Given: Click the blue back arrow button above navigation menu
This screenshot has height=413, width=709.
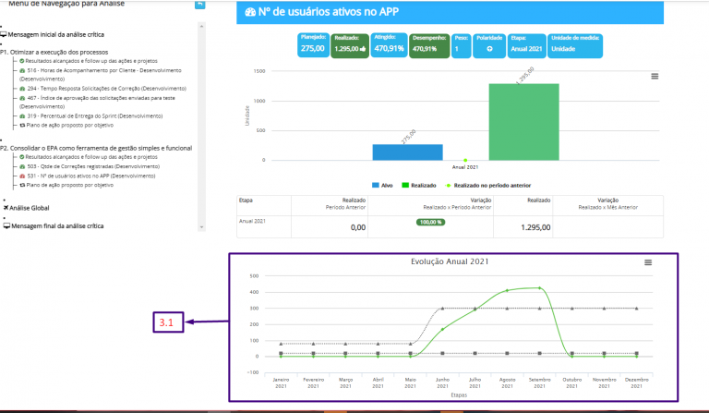Looking at the screenshot, I should tap(199, 4).
